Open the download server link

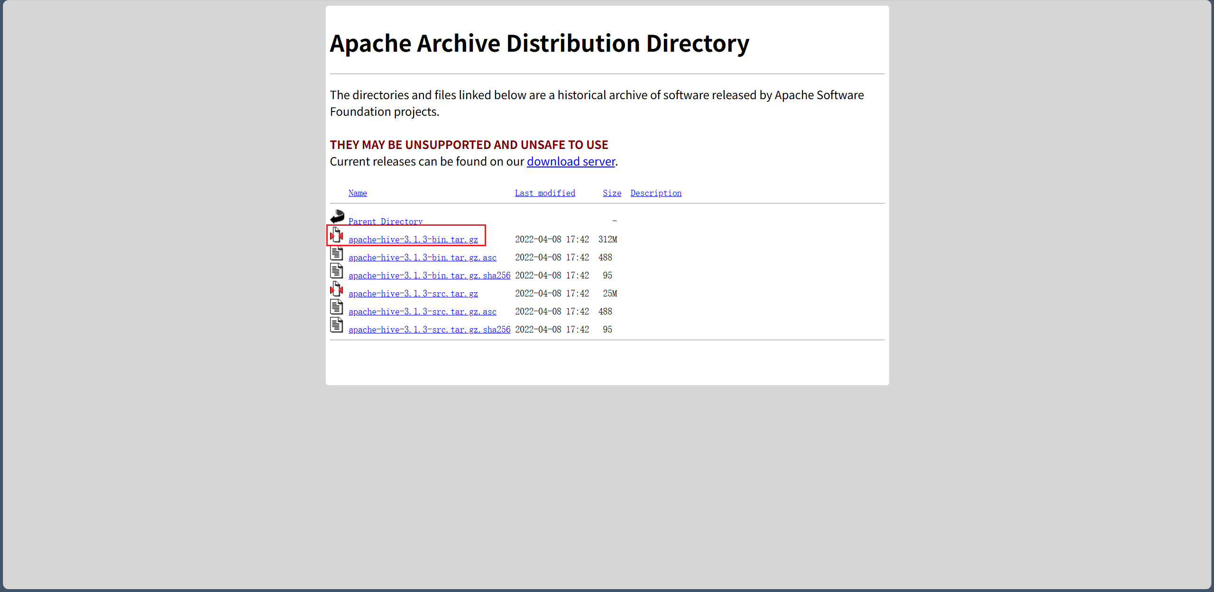(570, 162)
